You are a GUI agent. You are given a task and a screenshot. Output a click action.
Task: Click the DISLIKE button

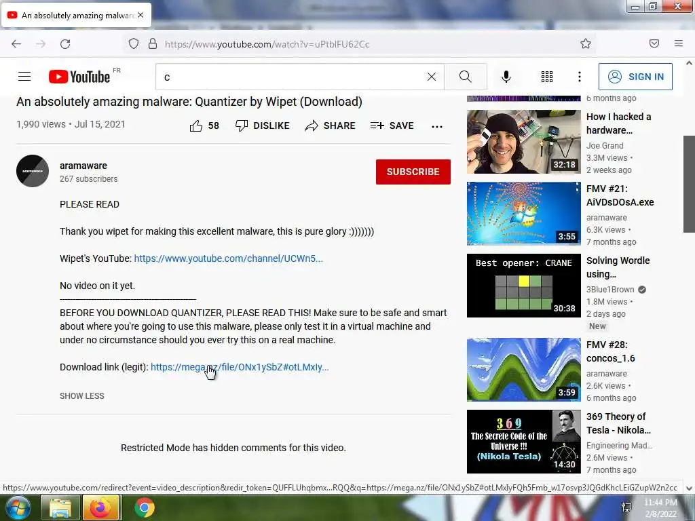(x=263, y=126)
